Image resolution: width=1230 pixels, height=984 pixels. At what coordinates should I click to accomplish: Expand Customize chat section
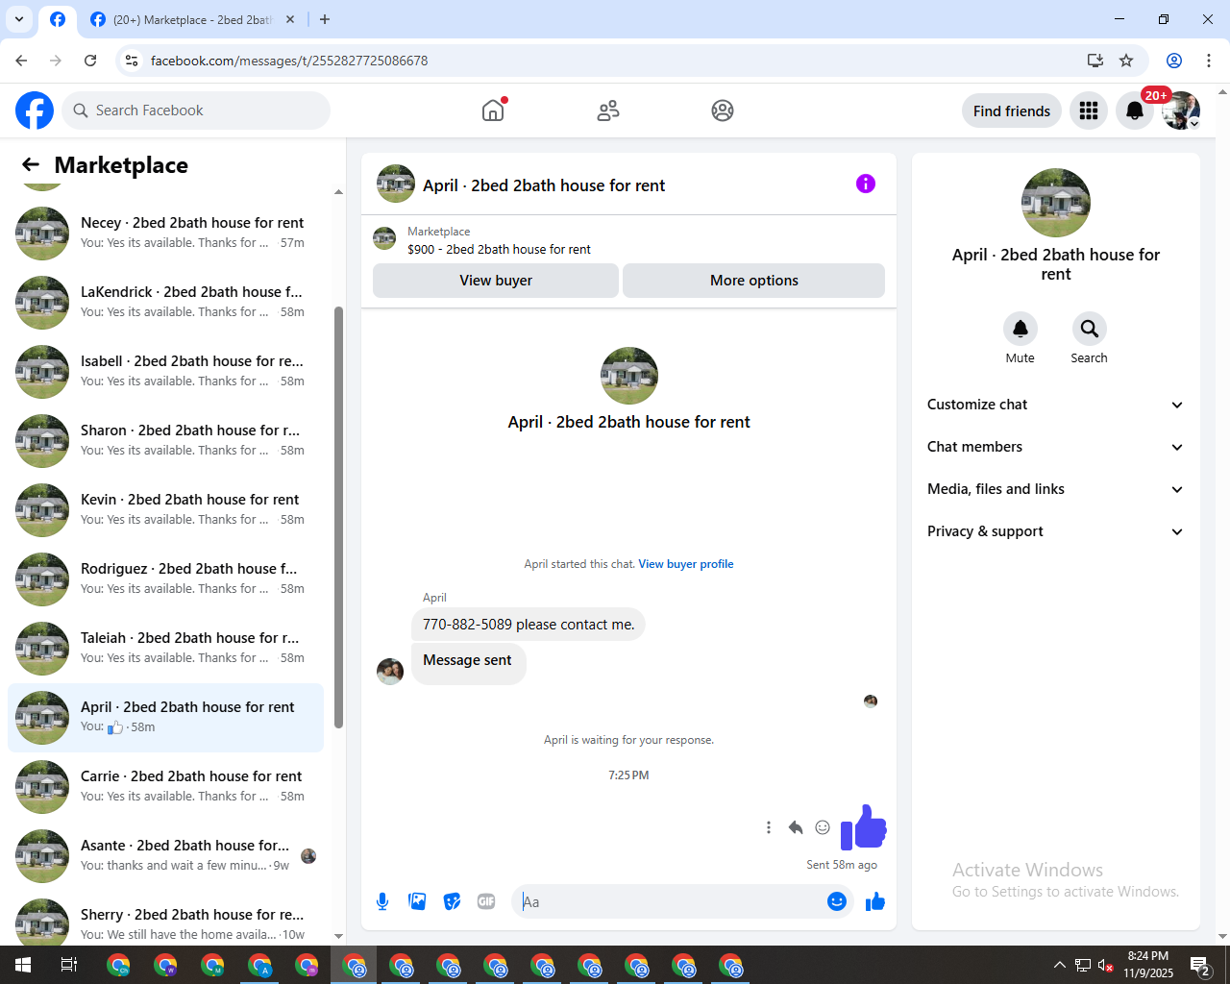tap(1055, 405)
